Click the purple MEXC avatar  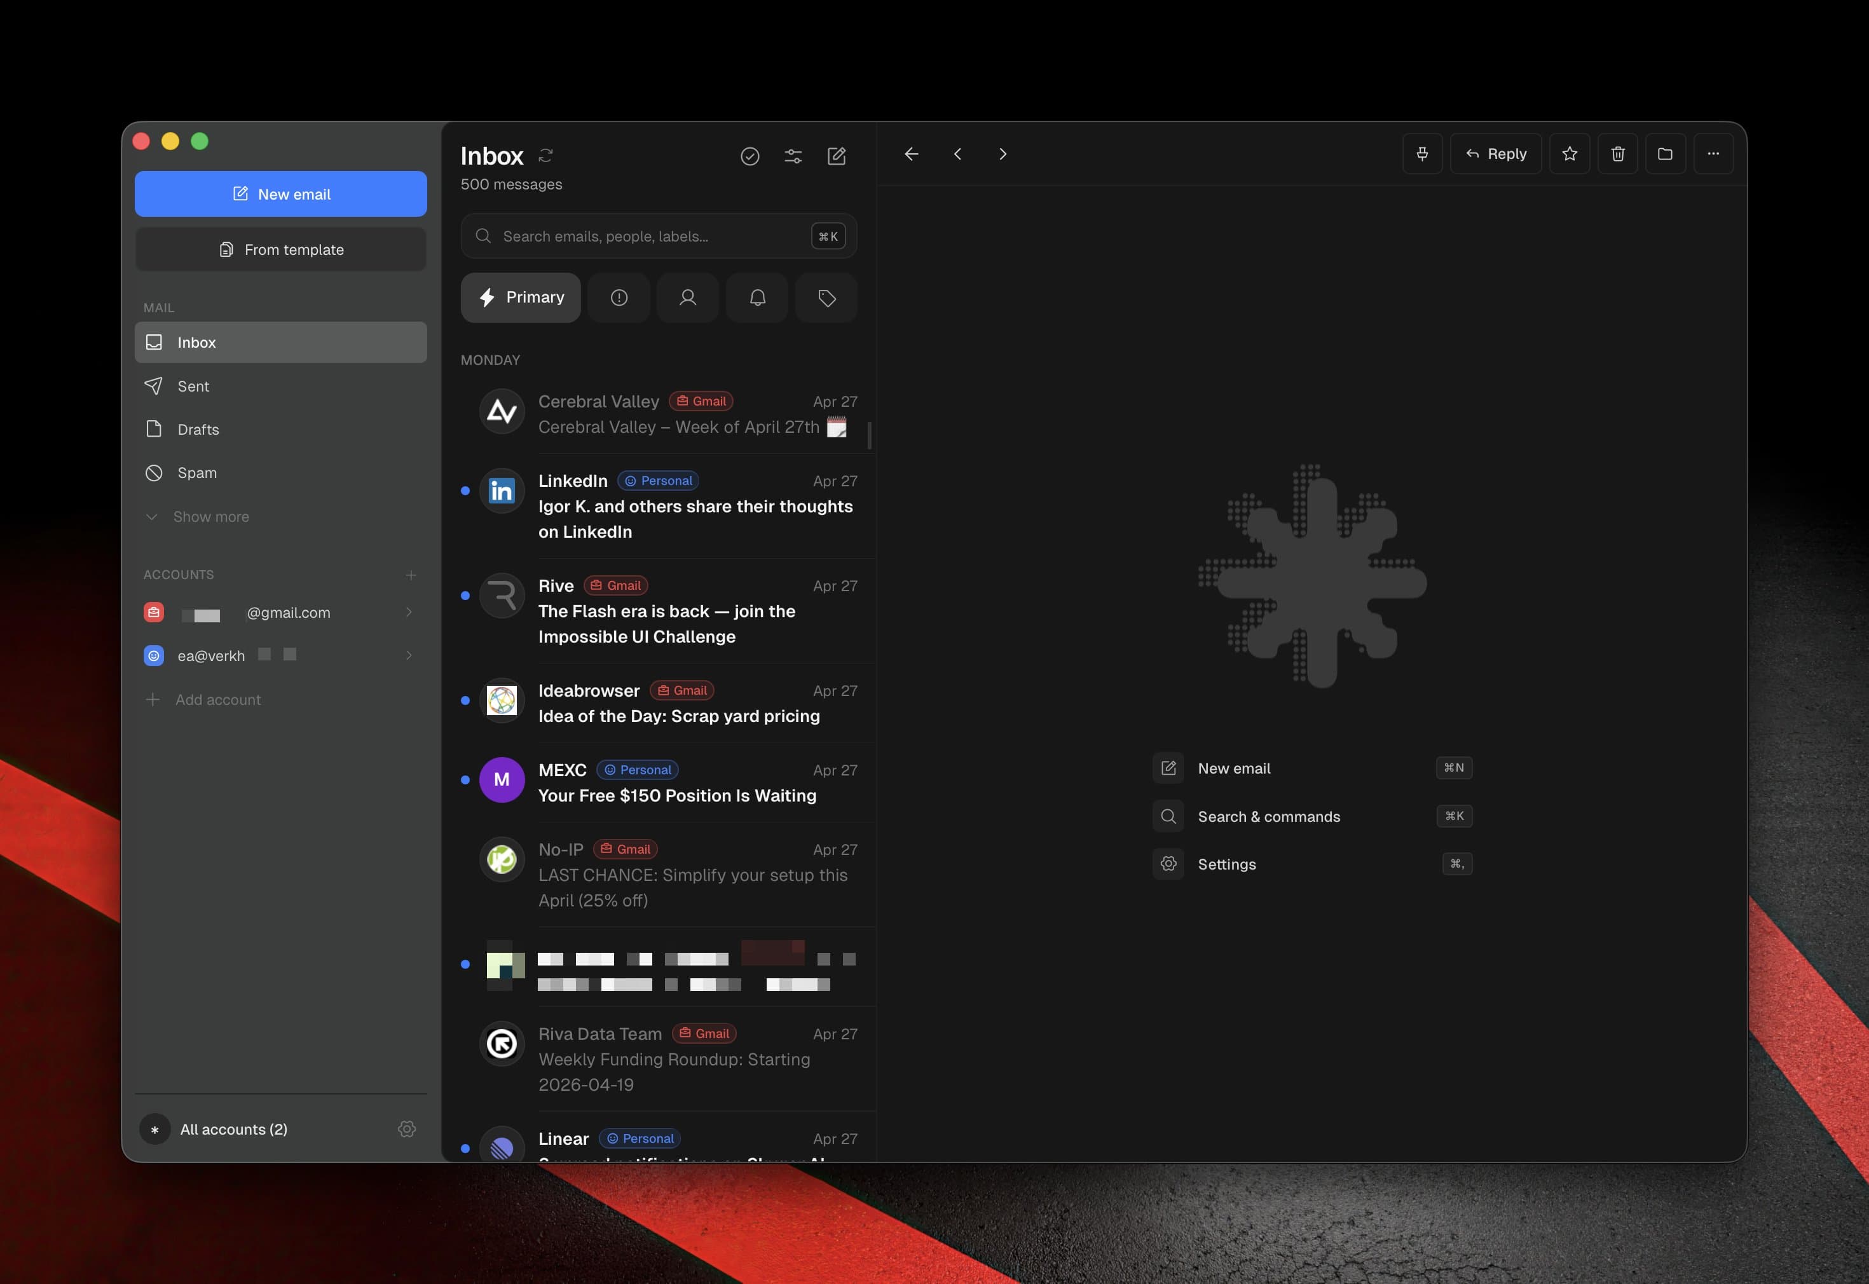point(502,779)
